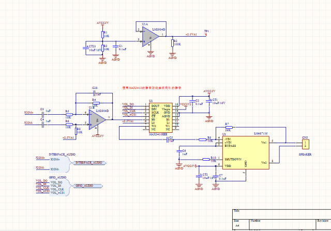Select capacitor C7 0.1uF symbol
Screen dimensions: 331x231
point(216,177)
